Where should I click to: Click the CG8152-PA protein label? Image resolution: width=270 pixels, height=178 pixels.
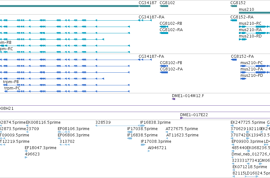coord(242,56)
